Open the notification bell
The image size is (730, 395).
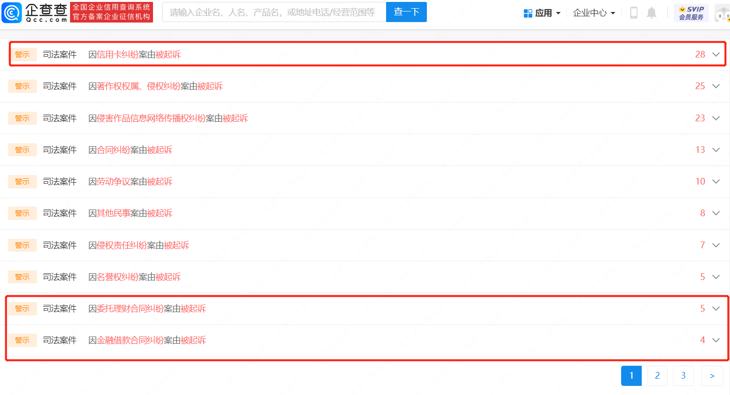[651, 13]
